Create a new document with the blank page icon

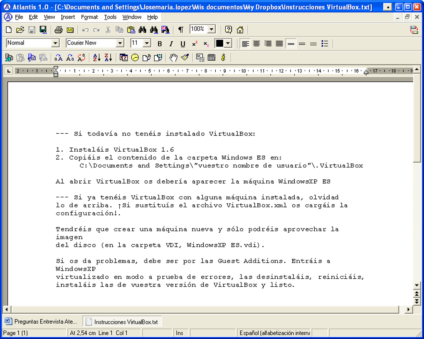tap(9, 30)
